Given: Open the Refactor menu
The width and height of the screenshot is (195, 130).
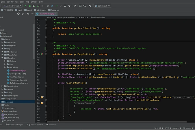Looking at the screenshot, I should tap(10, 2).
